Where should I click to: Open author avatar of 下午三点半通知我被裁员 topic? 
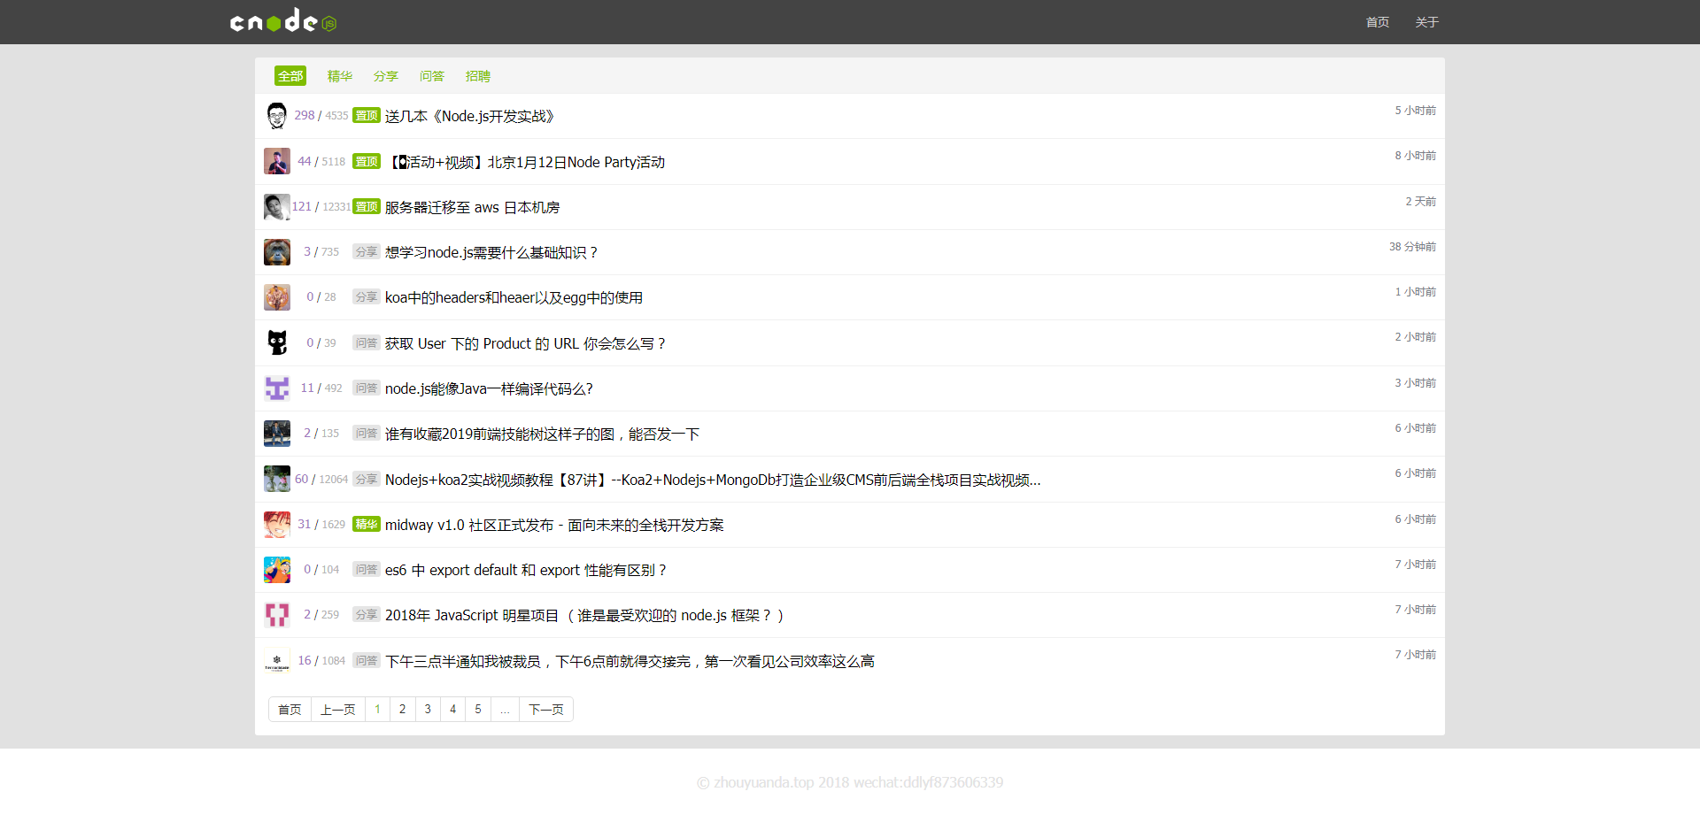pos(277,661)
